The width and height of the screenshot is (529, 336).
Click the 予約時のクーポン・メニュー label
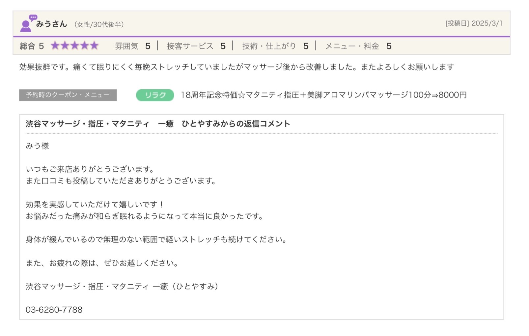click(x=68, y=95)
